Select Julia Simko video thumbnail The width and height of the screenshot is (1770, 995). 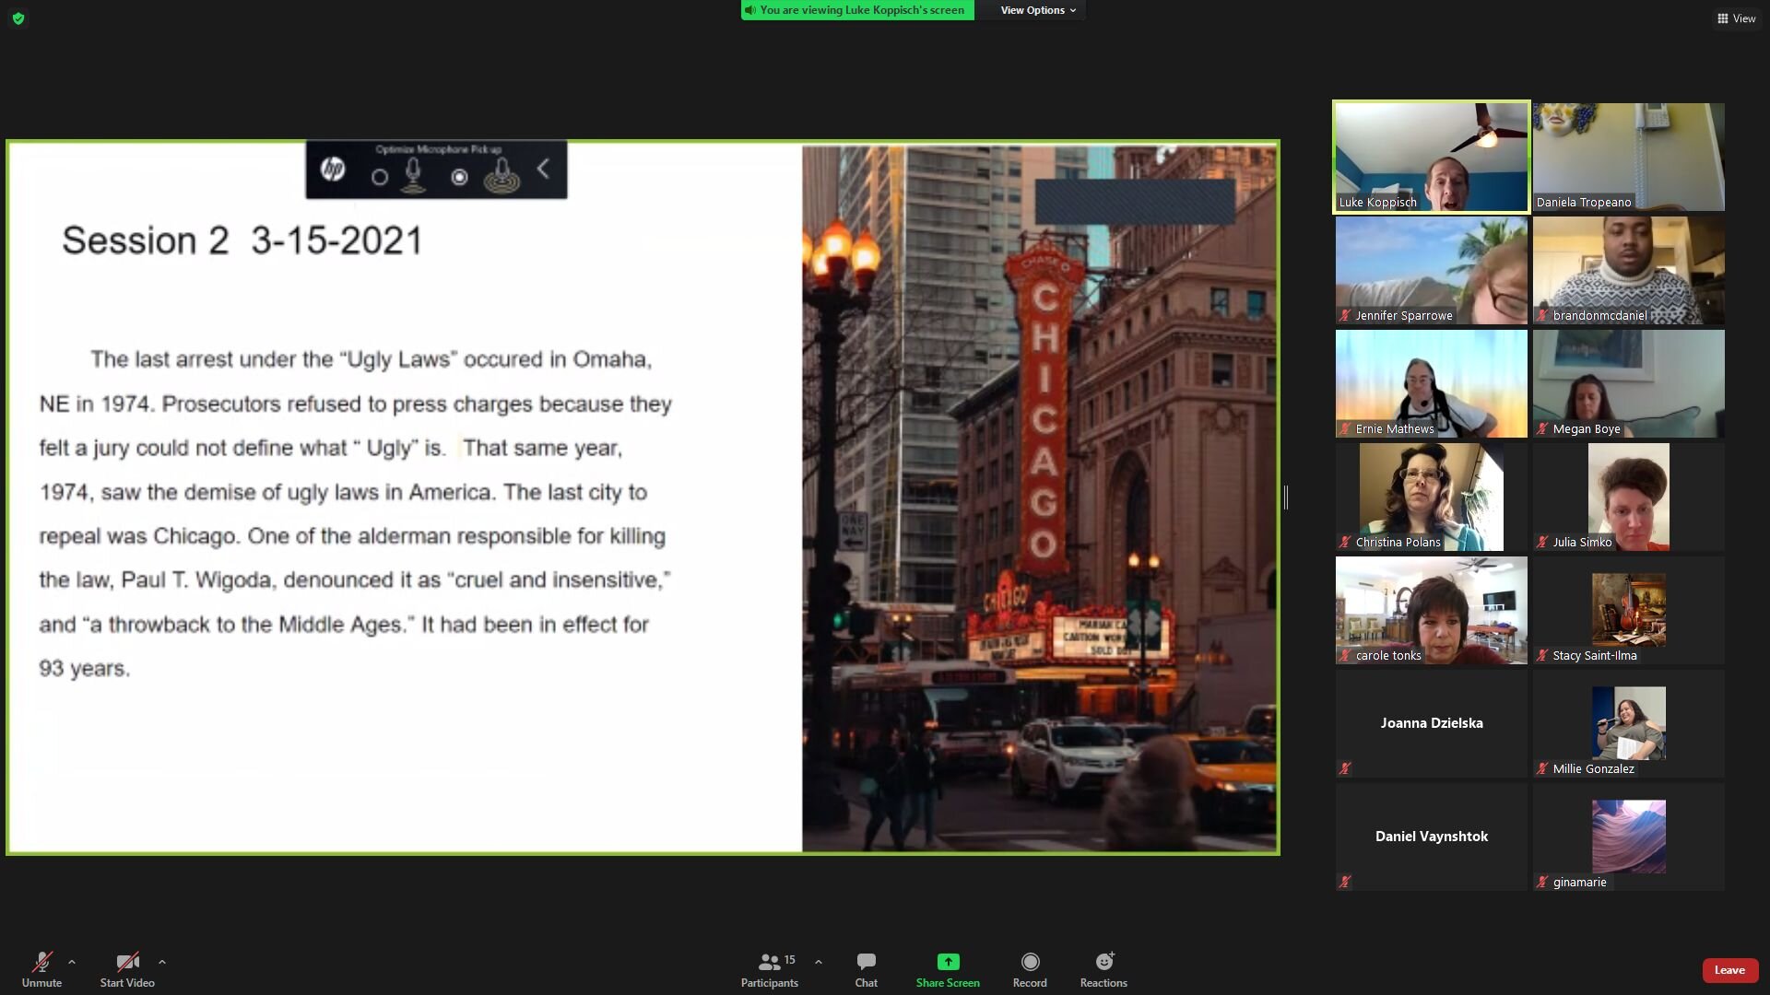(1629, 497)
